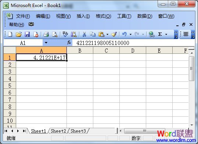The width and height of the screenshot is (198, 144).
Task: Open Print Preview with the magnifier page icon
Action: point(55,34)
